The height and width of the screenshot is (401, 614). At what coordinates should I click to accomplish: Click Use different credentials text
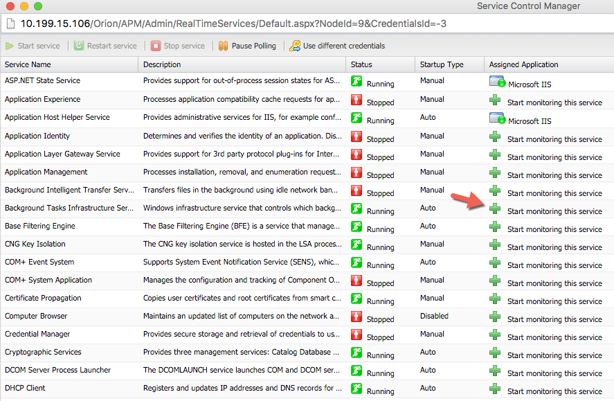[344, 46]
